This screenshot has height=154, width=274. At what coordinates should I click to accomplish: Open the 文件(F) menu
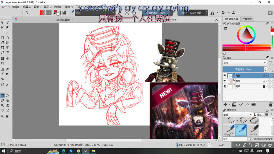coord(6,7)
